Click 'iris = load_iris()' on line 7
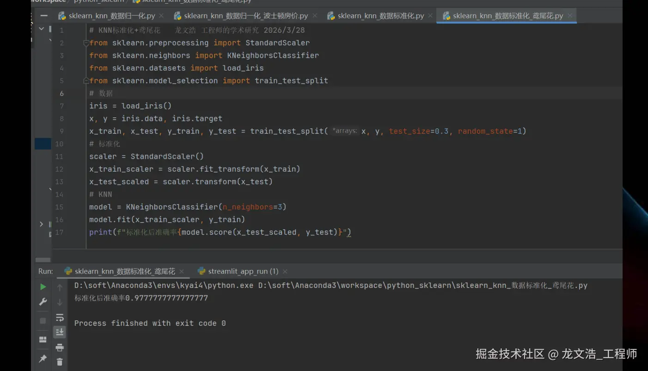The height and width of the screenshot is (371, 648). (x=130, y=106)
